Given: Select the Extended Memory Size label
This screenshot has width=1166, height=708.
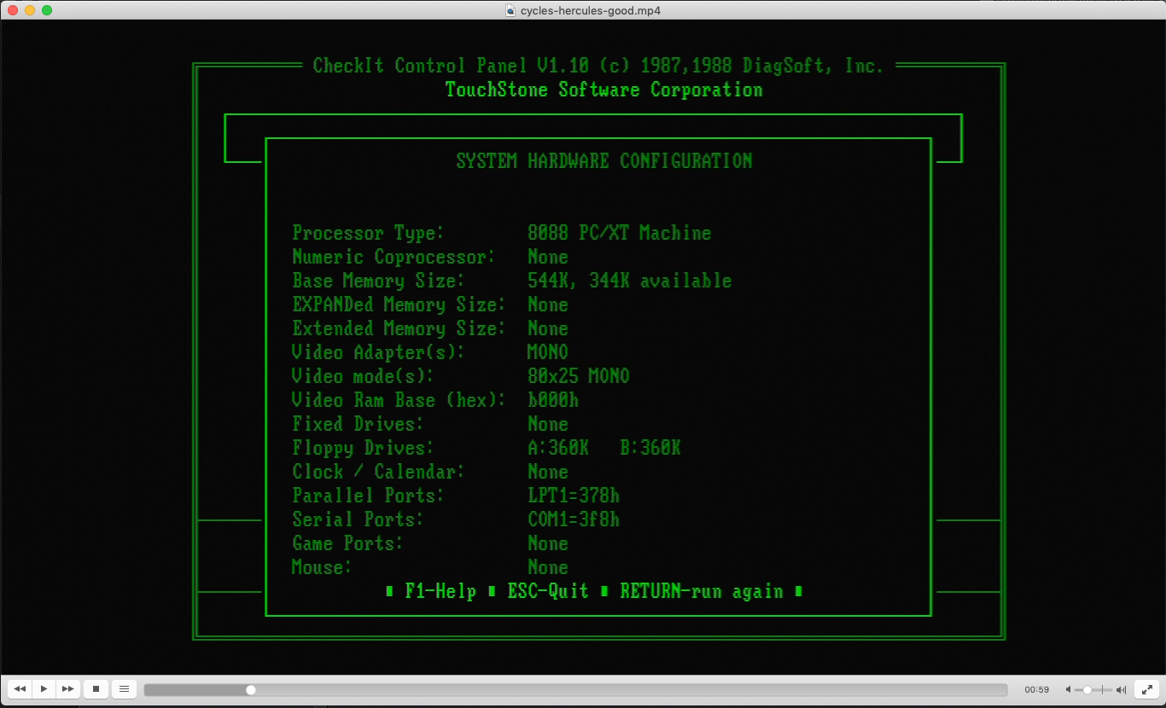Looking at the screenshot, I should (399, 328).
